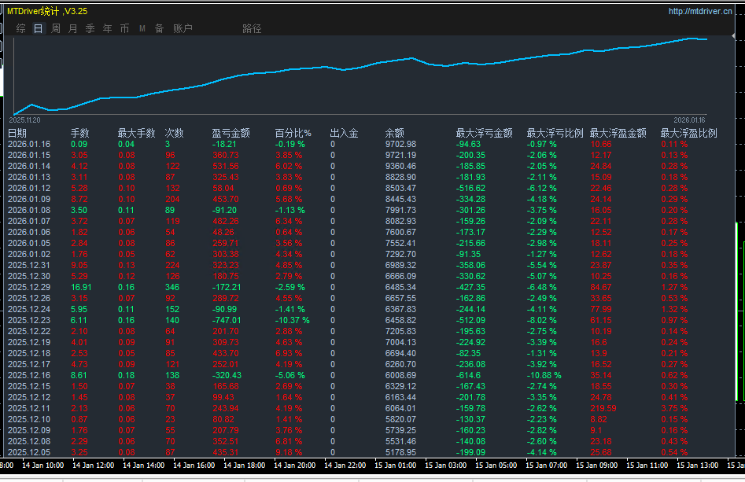
Task: Click the 盈亏金额 column header
Action: pyautogui.click(x=231, y=133)
